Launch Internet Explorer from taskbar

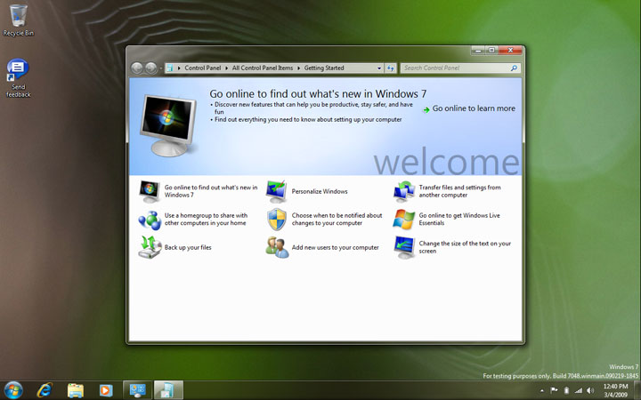click(x=45, y=390)
